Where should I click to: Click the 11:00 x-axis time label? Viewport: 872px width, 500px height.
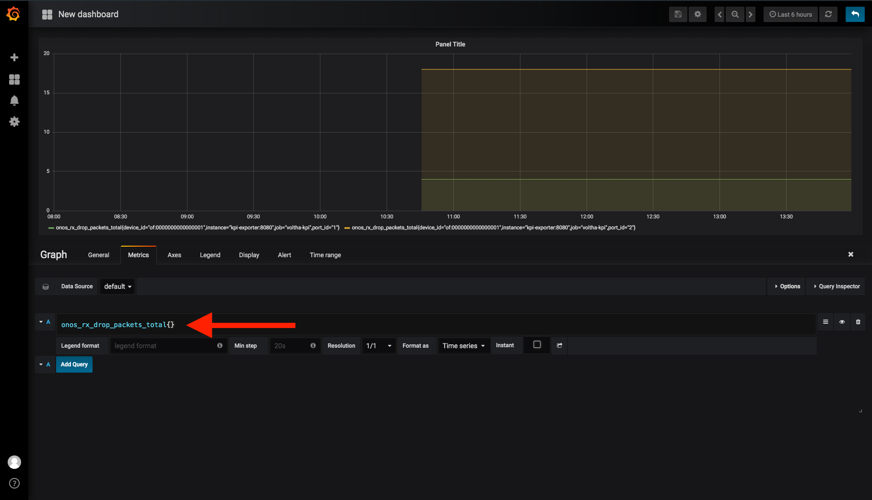[453, 216]
